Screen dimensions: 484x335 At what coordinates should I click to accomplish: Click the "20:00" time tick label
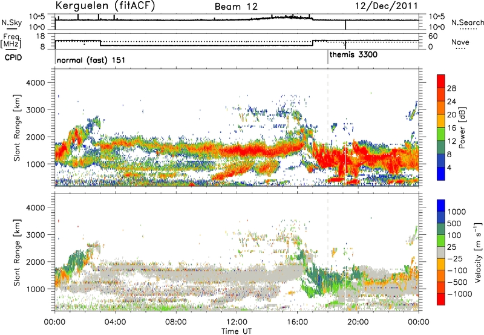click(x=358, y=322)
